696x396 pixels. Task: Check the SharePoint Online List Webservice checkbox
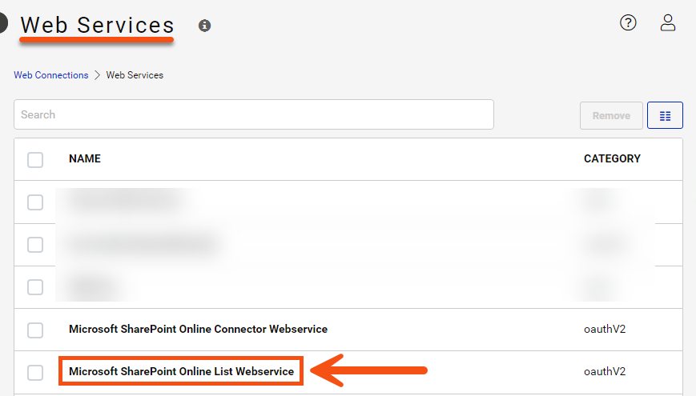pos(35,372)
